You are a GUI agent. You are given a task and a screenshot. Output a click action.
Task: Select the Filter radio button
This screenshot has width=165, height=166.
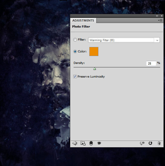tap(75, 40)
